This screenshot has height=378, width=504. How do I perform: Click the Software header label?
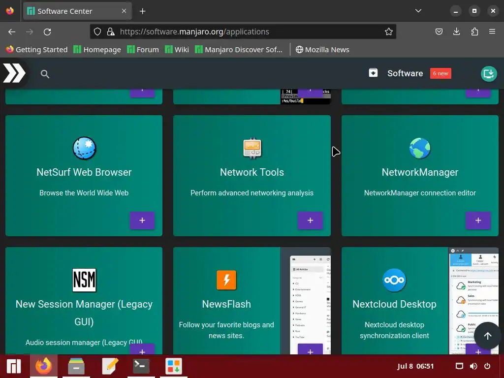click(405, 73)
